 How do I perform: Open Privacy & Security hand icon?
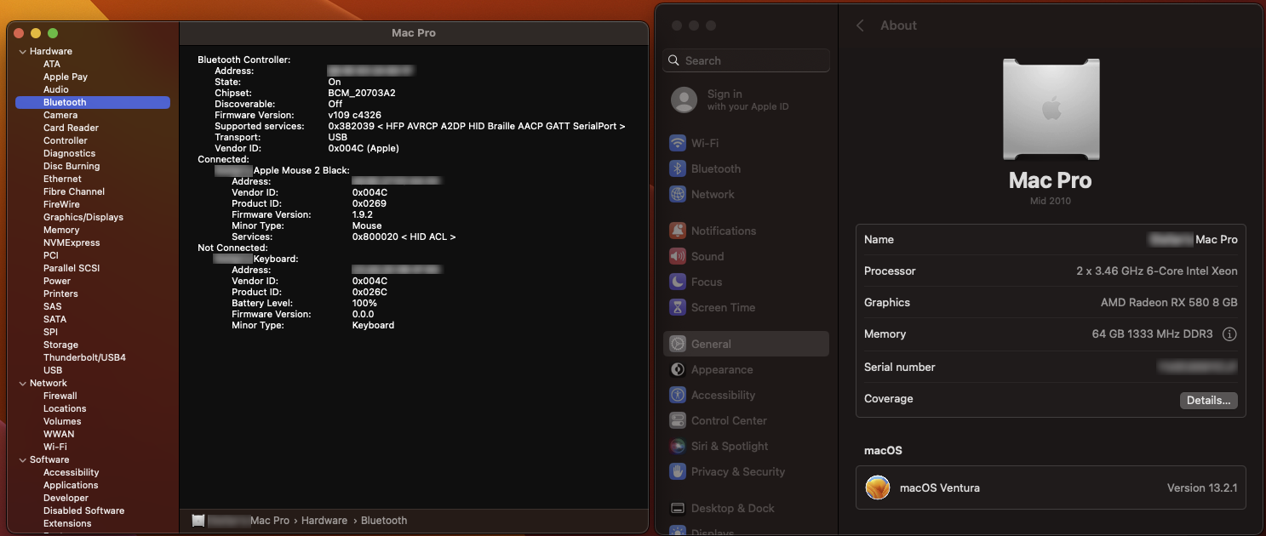[x=678, y=471]
